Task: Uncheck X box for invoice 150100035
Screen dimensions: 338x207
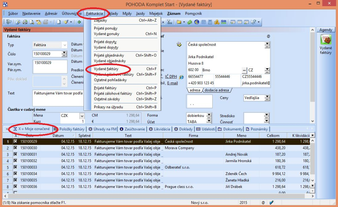Action: tap(15, 180)
